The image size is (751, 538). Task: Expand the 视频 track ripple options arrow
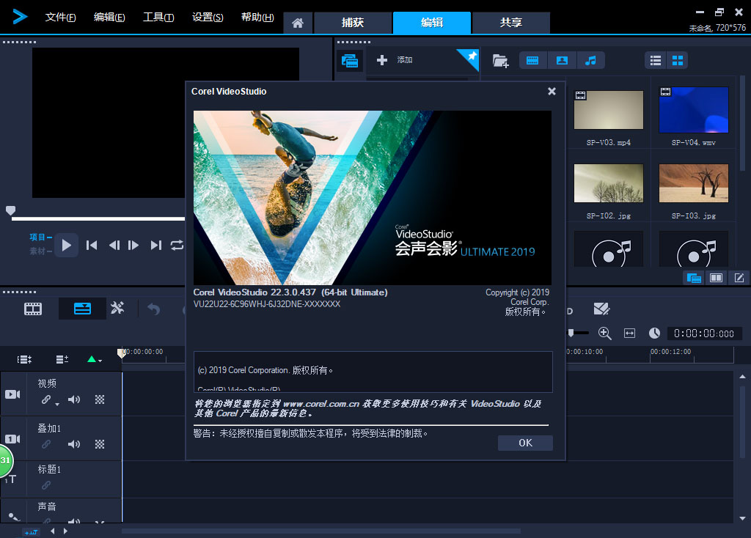pos(57,405)
